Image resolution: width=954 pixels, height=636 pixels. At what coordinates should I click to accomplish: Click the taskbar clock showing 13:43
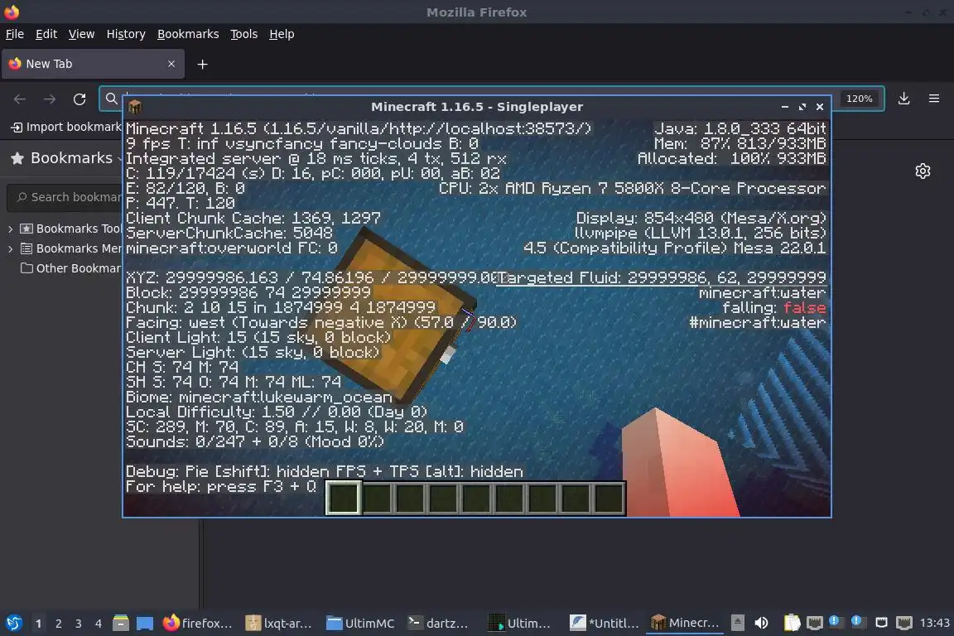(x=934, y=623)
